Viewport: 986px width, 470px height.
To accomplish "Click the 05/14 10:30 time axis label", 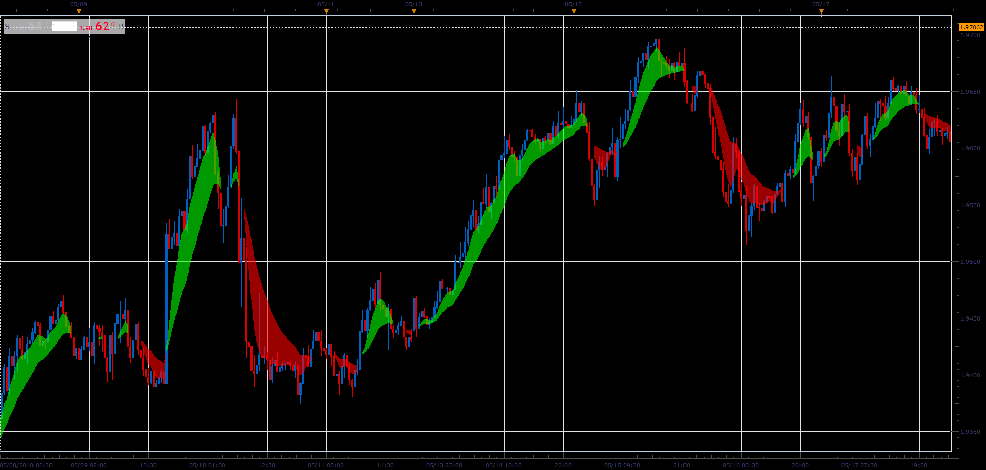I will pyautogui.click(x=504, y=465).
